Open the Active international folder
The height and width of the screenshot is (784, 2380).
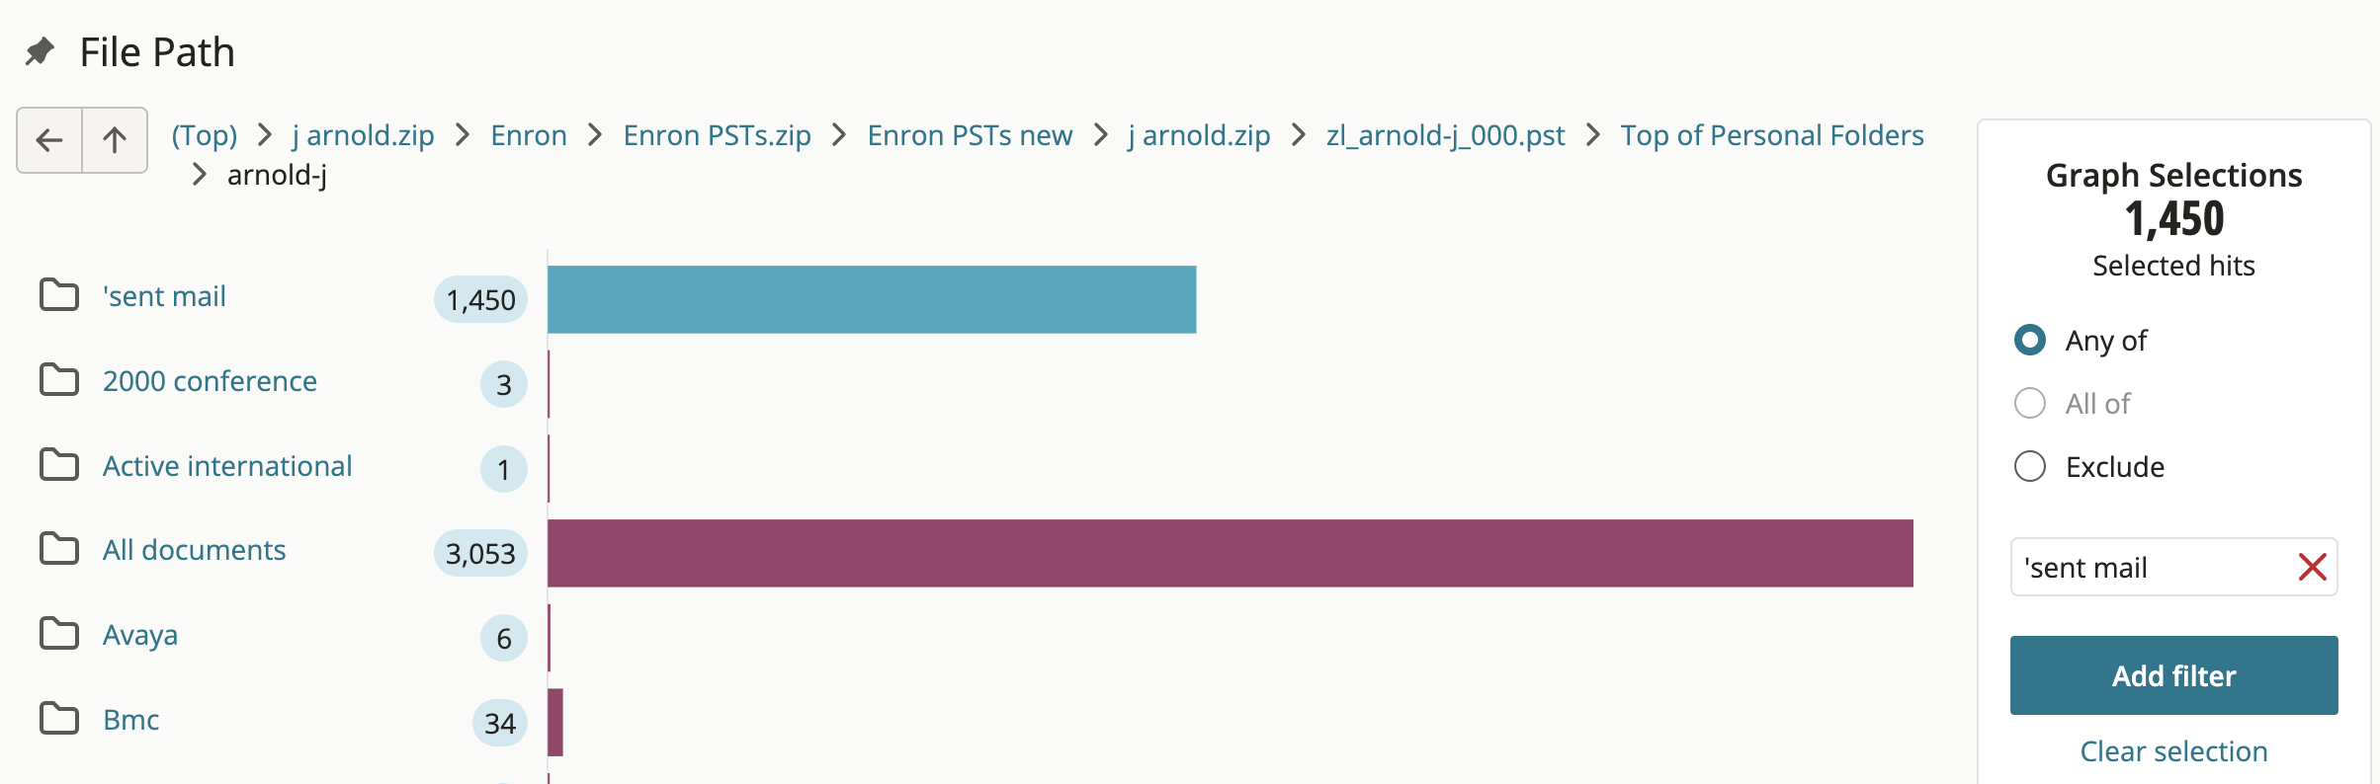(227, 466)
